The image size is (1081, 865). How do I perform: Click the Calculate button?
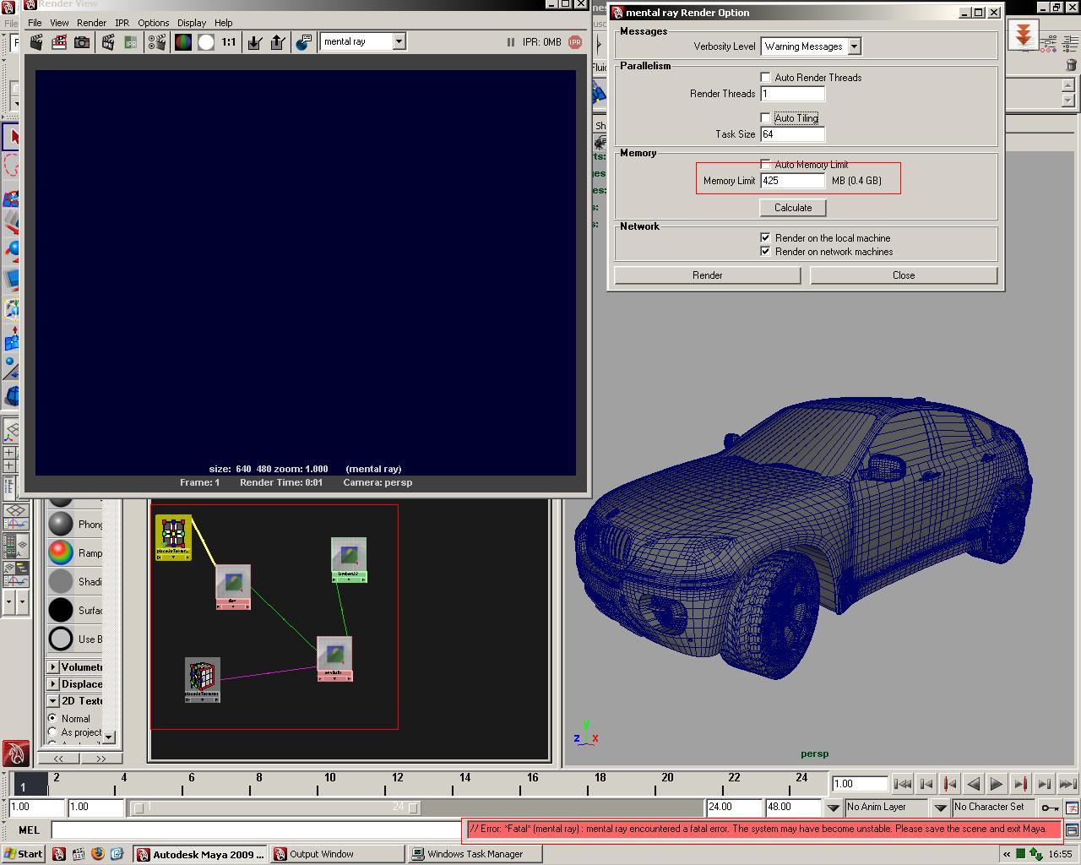click(x=793, y=208)
